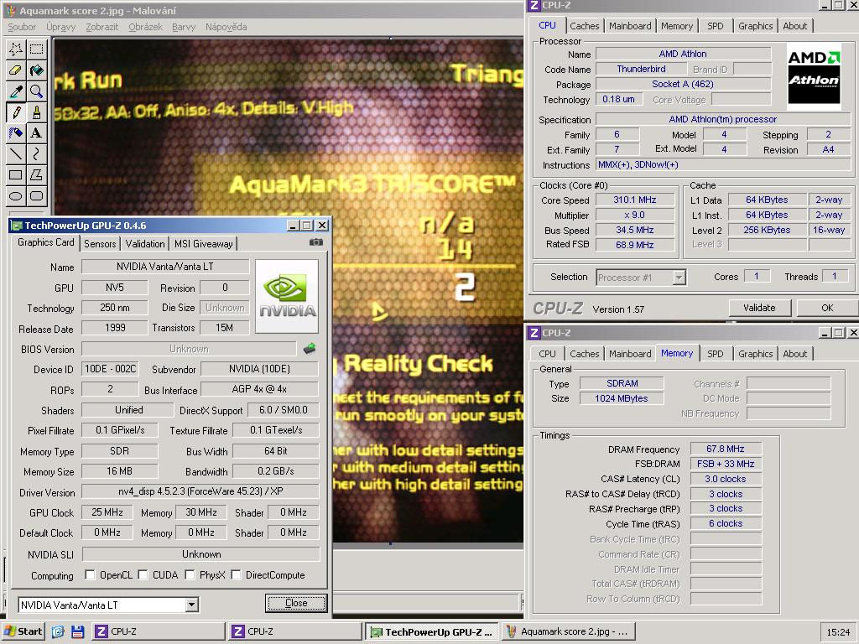Open the SPD tab in top CPU-Z window
Viewport: 859px width, 644px height.
click(x=715, y=26)
